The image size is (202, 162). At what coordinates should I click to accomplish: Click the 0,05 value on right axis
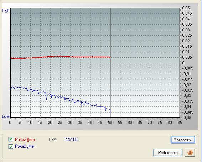186,8
